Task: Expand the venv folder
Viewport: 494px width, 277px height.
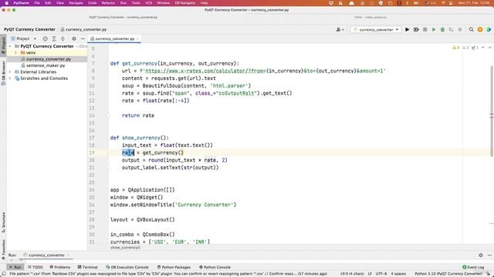Action: click(15, 52)
